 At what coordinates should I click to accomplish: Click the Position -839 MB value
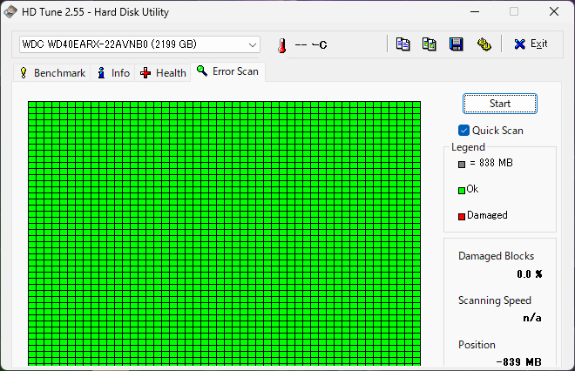[x=519, y=362]
